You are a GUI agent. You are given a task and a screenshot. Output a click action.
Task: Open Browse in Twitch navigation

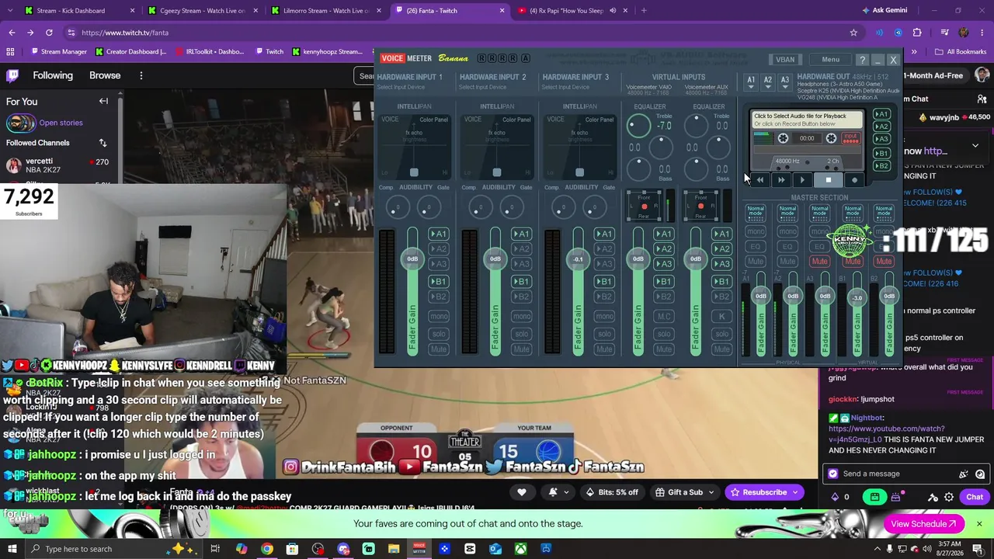click(105, 75)
